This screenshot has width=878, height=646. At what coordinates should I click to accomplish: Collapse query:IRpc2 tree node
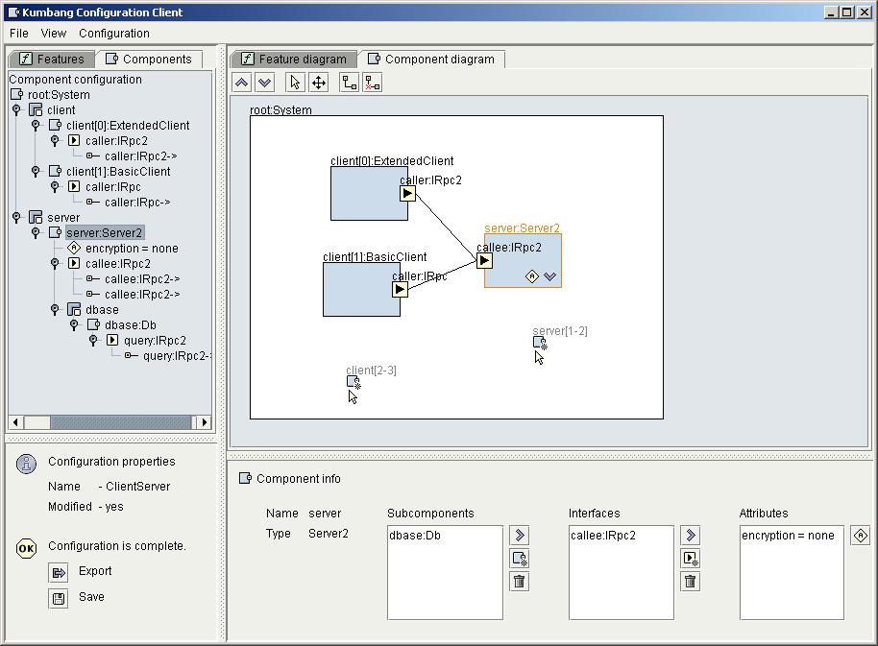tap(93, 340)
